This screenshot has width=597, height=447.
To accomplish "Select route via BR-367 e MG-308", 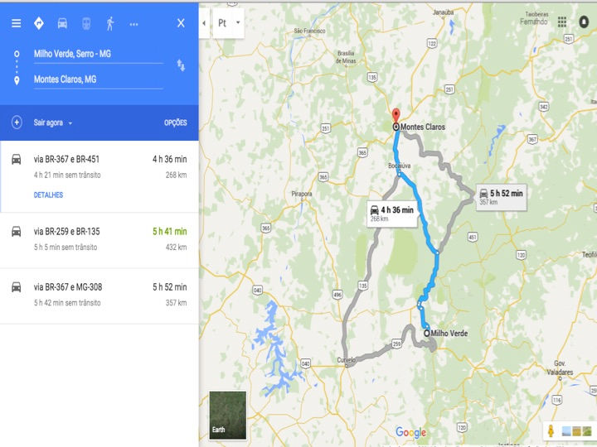I will [x=99, y=296].
